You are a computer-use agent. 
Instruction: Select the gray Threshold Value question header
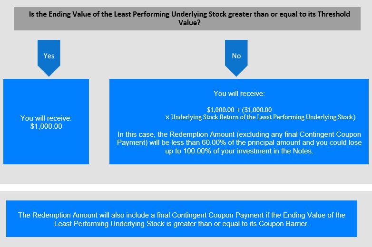point(187,19)
